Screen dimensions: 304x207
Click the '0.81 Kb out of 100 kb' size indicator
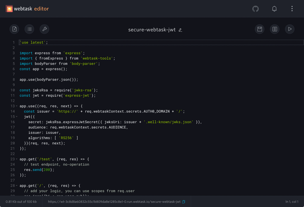(21, 202)
